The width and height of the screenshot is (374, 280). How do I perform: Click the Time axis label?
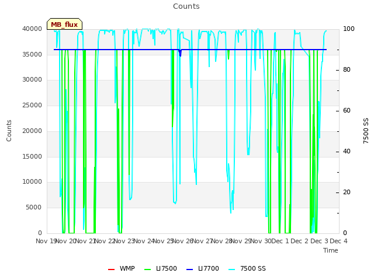[x=331, y=250]
